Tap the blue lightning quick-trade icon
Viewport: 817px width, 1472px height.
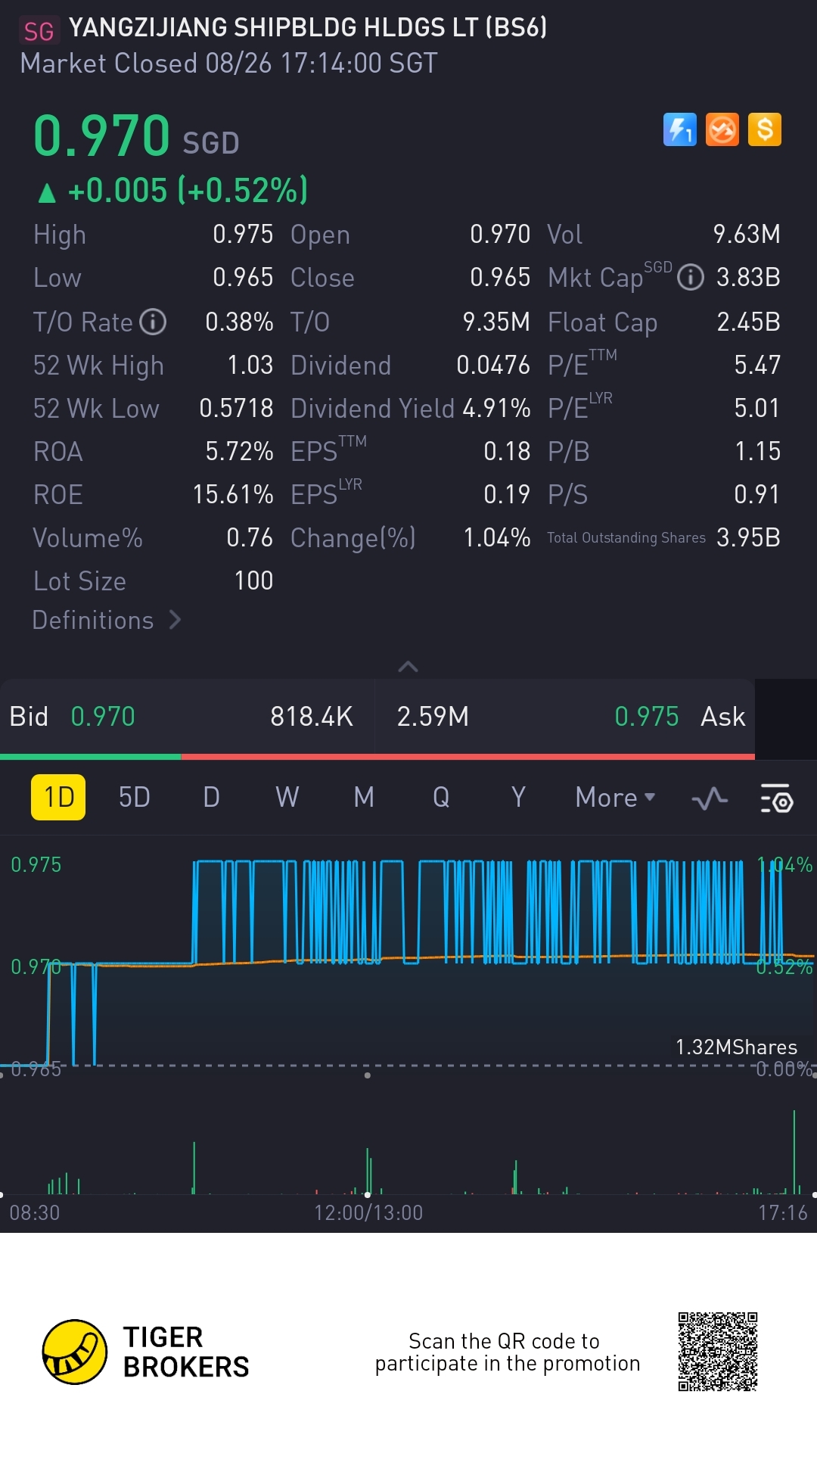pyautogui.click(x=679, y=129)
